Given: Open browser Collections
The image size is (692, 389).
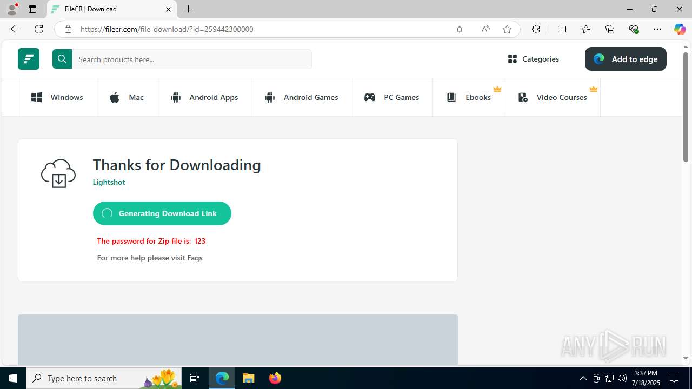Looking at the screenshot, I should (610, 29).
